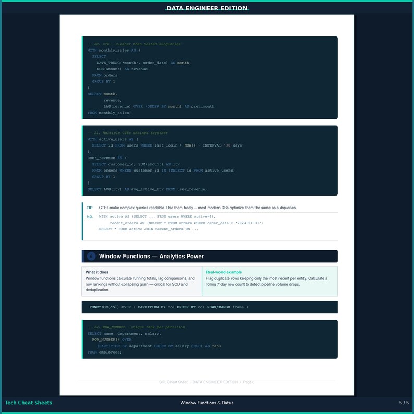Click comment '22. ROW_NUMBER — unique rank per partition'
Image resolution: width=414 pixels, height=414 pixels.
pyautogui.click(x=136, y=327)
